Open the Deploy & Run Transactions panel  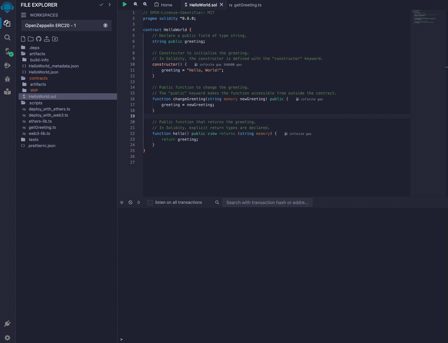coord(7,65)
